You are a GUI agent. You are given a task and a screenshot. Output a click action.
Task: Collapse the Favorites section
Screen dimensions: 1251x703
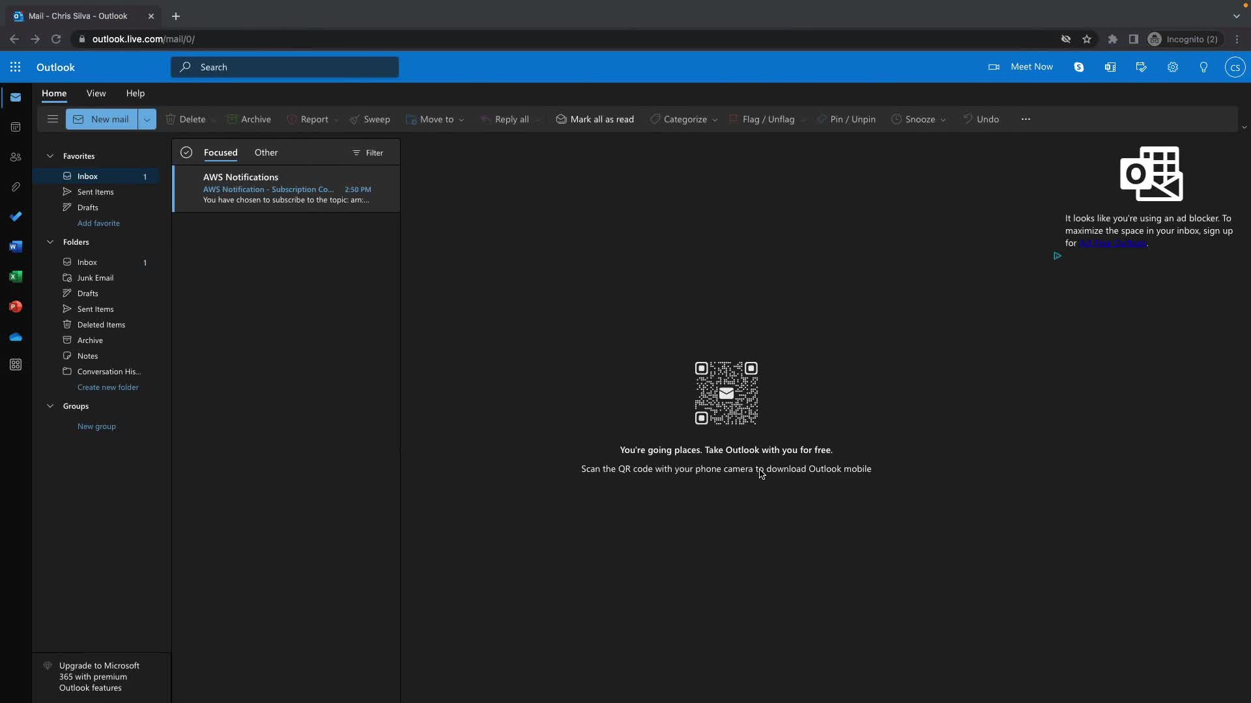(50, 156)
